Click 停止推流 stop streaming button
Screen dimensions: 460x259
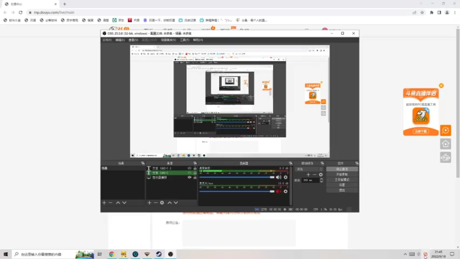[342, 169]
